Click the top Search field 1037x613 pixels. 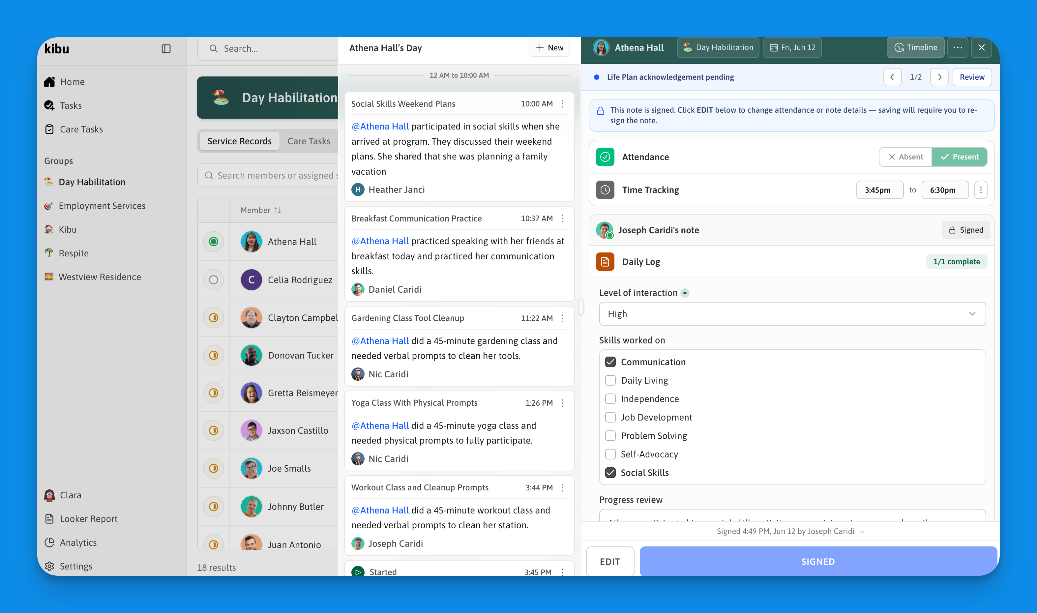click(x=268, y=49)
